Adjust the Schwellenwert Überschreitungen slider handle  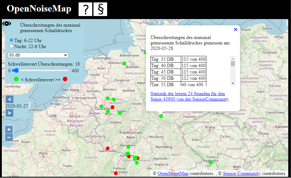pyautogui.click(x=16, y=70)
